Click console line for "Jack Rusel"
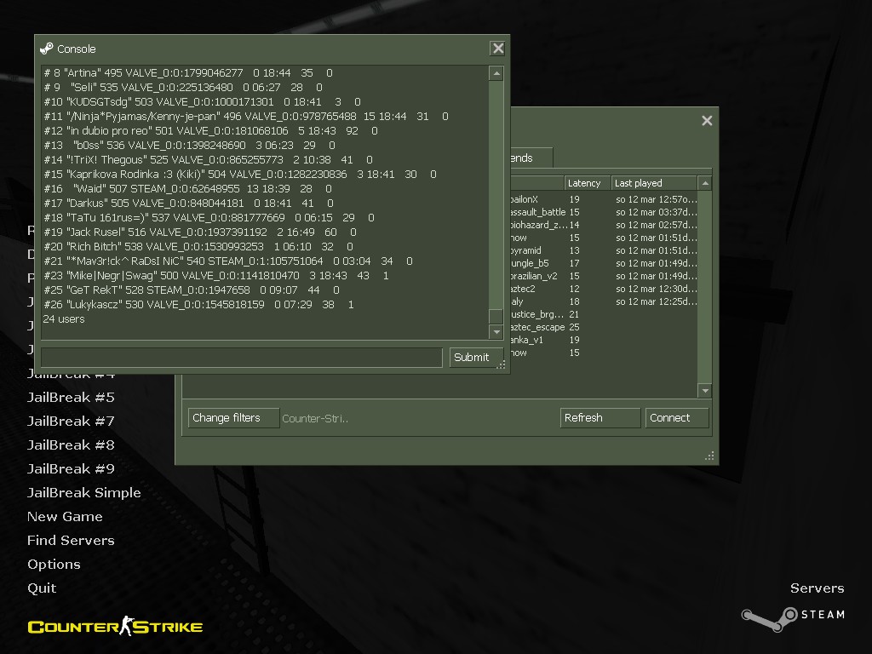This screenshot has width=872, height=654. point(200,232)
